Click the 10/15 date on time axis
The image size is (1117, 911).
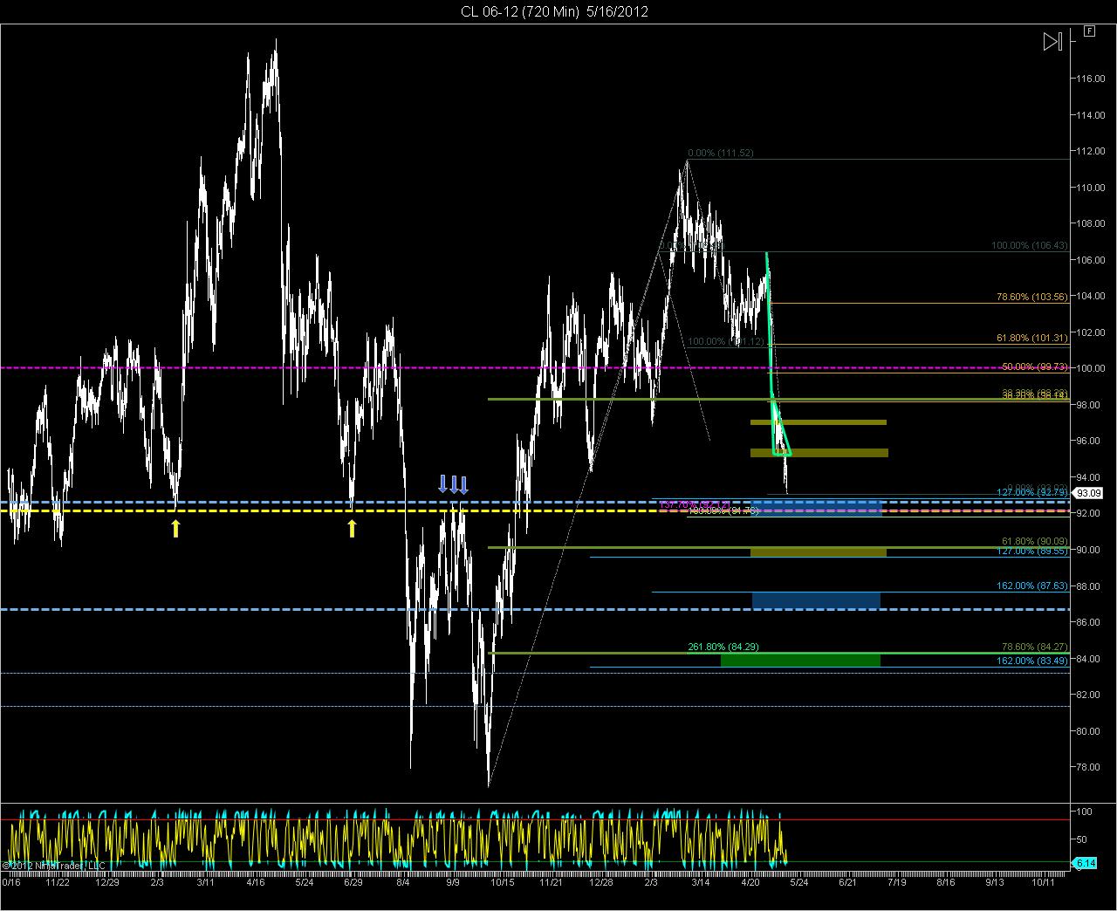[503, 882]
